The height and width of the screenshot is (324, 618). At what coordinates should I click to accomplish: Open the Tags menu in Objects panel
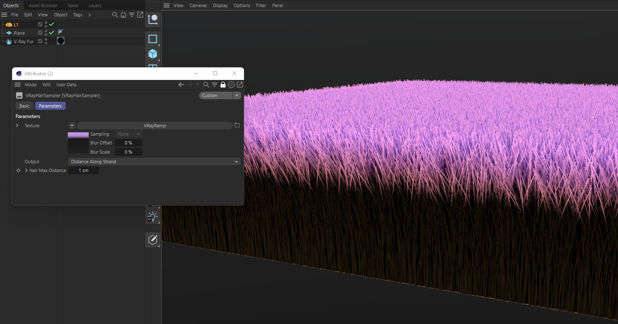[78, 15]
